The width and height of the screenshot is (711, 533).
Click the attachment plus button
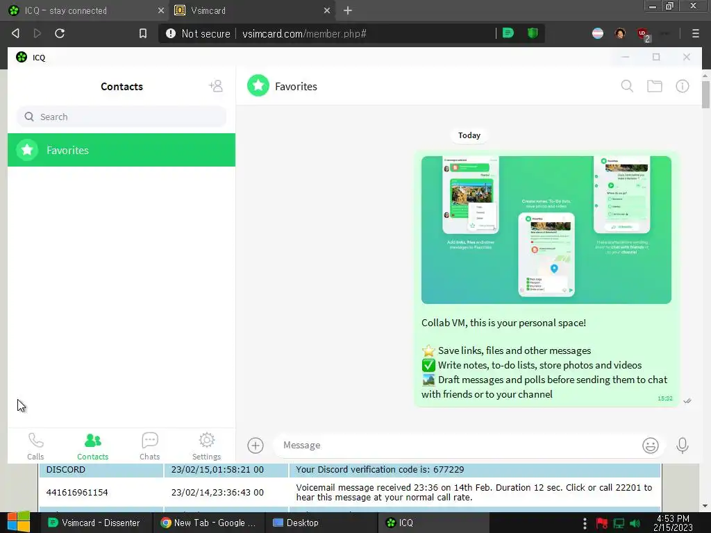tap(256, 445)
